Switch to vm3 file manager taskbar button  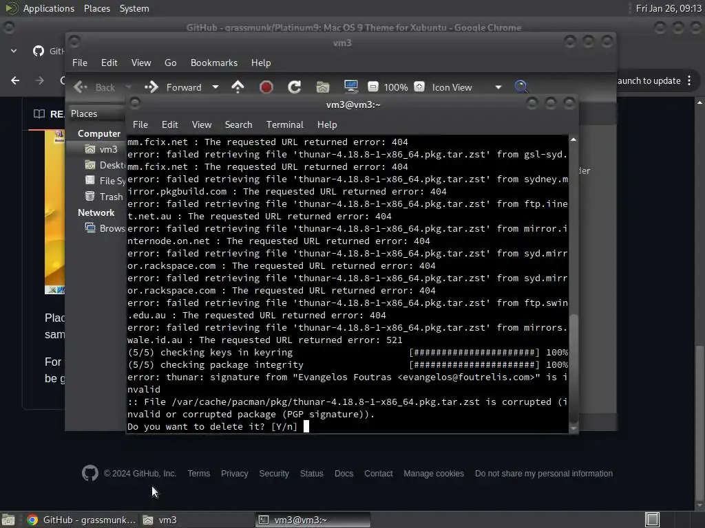point(197,520)
